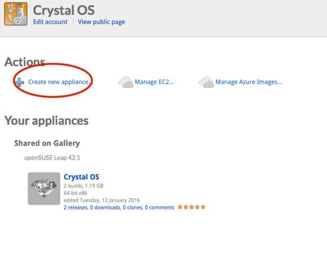The width and height of the screenshot is (327, 276).
Task: Open the Manage Azure Images link
Action: pos(249,82)
